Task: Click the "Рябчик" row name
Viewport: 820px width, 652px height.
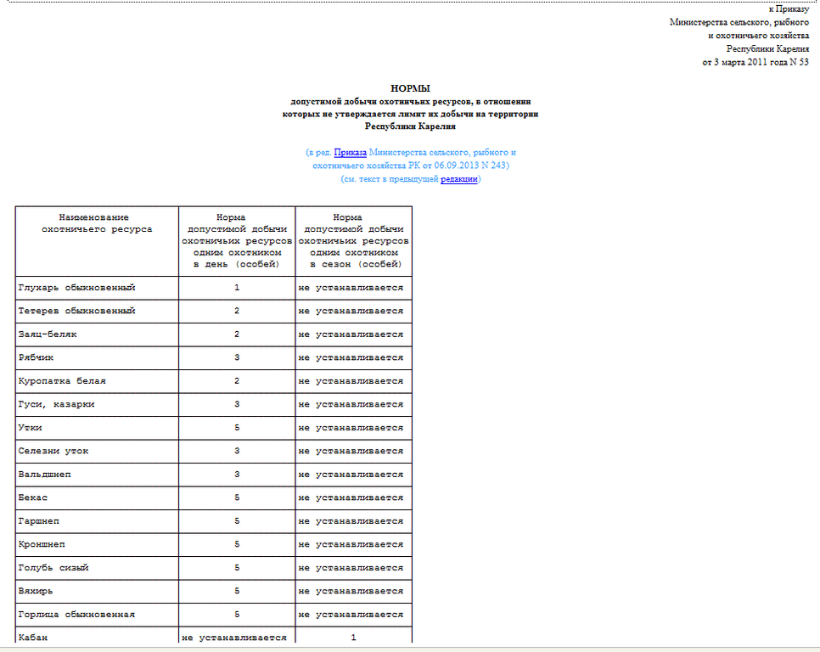Action: [x=37, y=357]
